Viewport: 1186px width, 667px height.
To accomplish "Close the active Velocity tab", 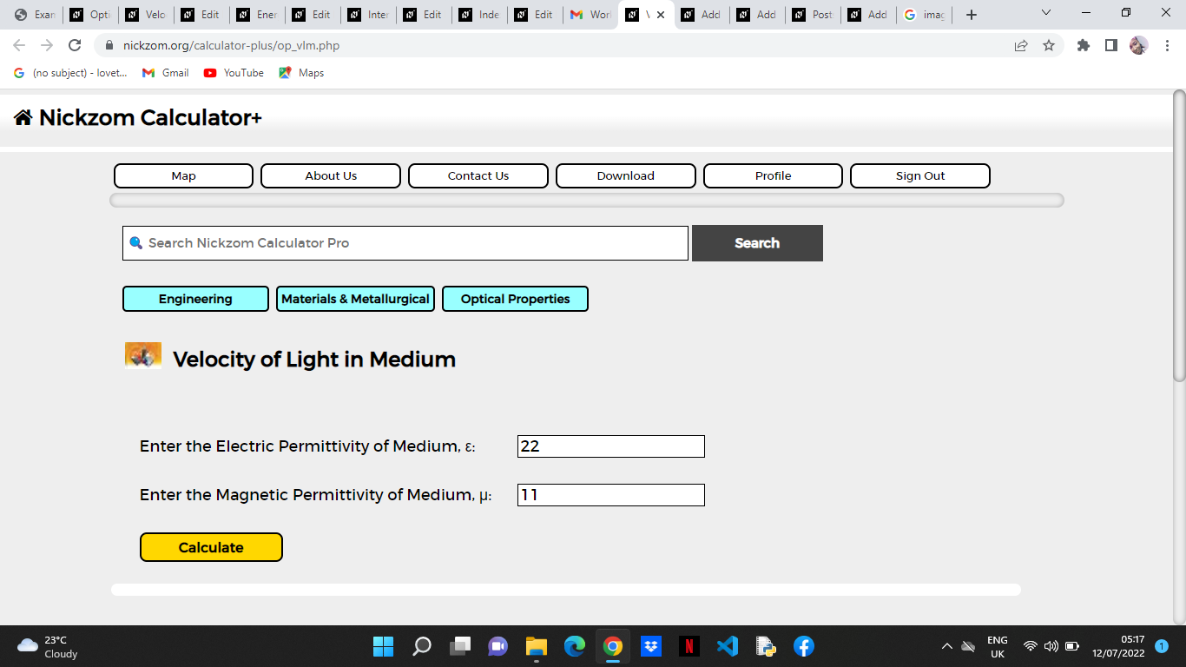I will (661, 15).
